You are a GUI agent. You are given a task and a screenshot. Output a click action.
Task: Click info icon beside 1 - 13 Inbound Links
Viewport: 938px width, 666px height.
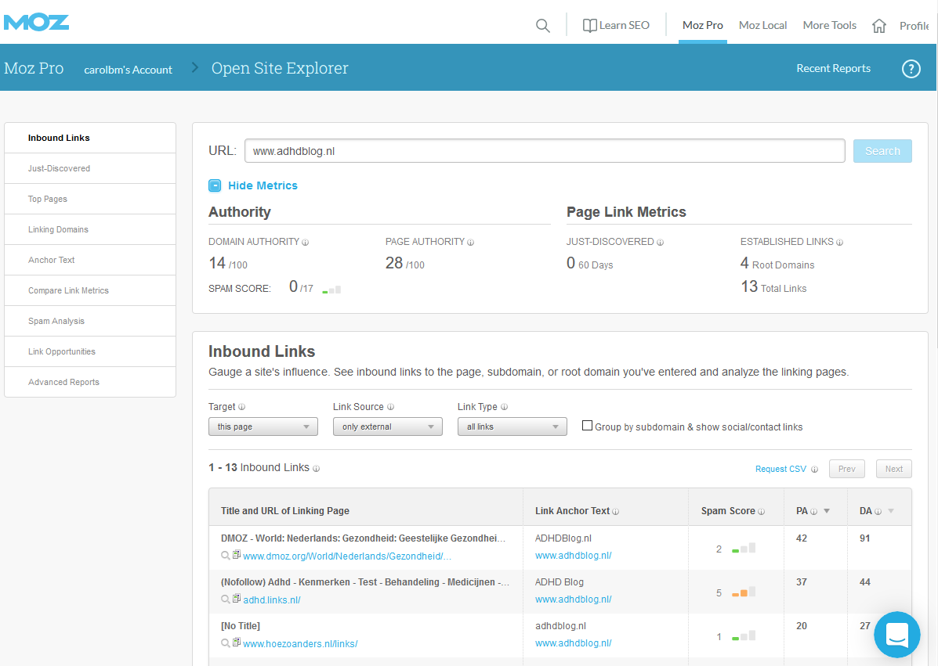(x=317, y=469)
